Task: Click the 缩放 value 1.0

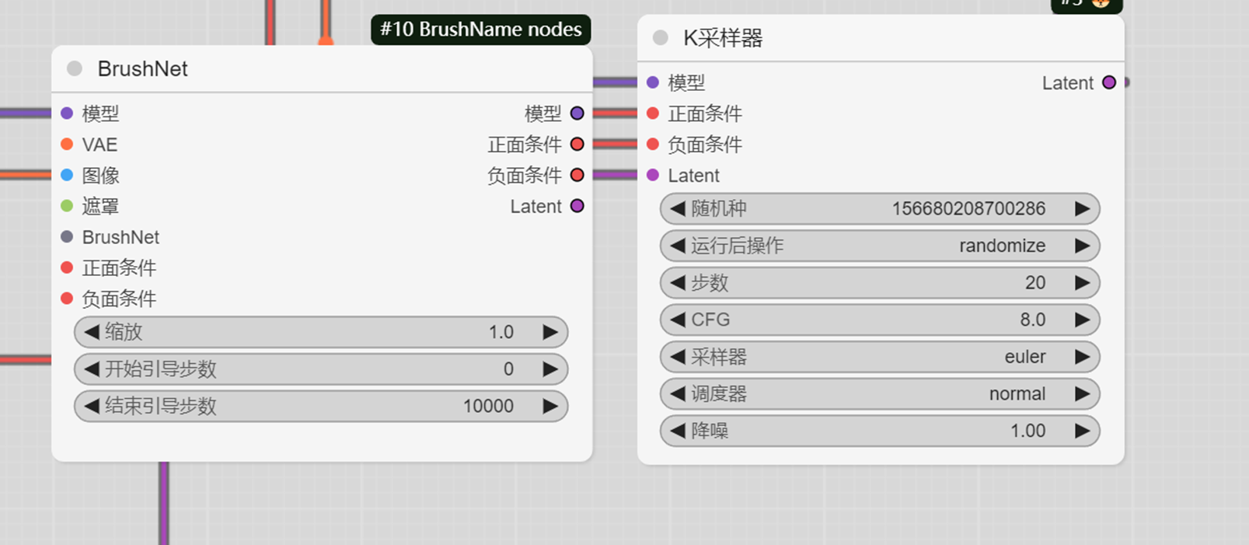Action: click(501, 332)
